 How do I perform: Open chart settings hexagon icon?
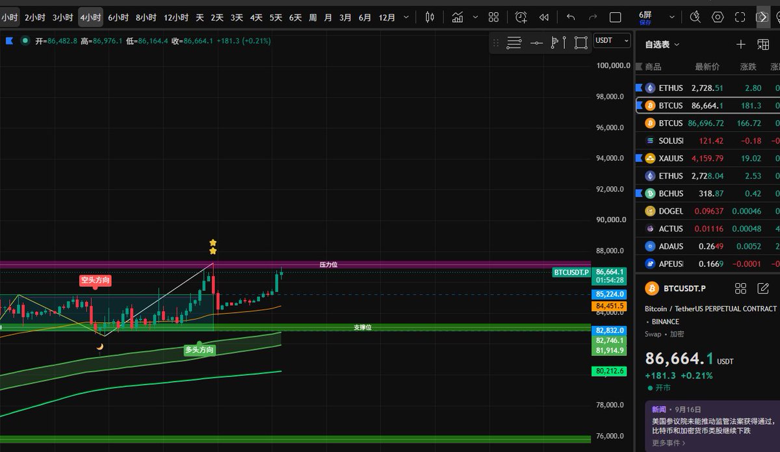(x=718, y=18)
